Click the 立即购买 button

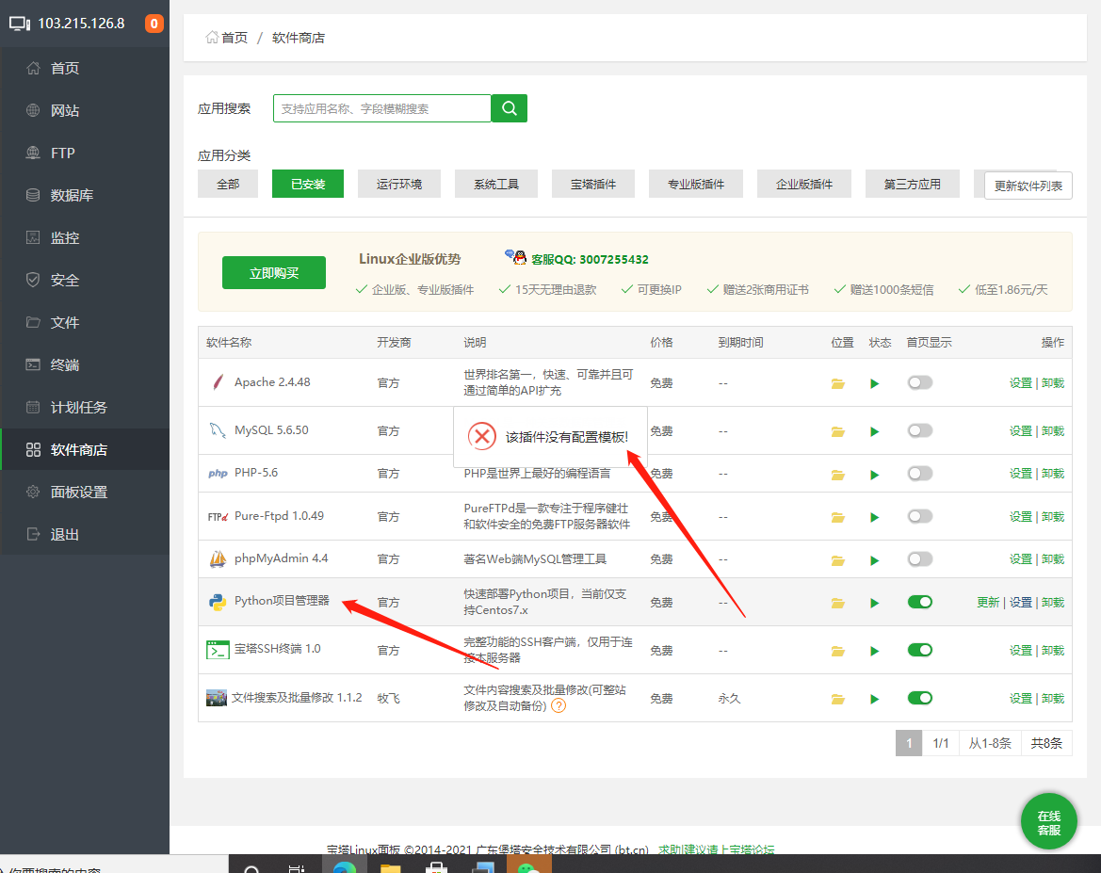(274, 272)
